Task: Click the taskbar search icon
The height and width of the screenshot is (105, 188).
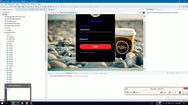Action: click(x=6, y=103)
